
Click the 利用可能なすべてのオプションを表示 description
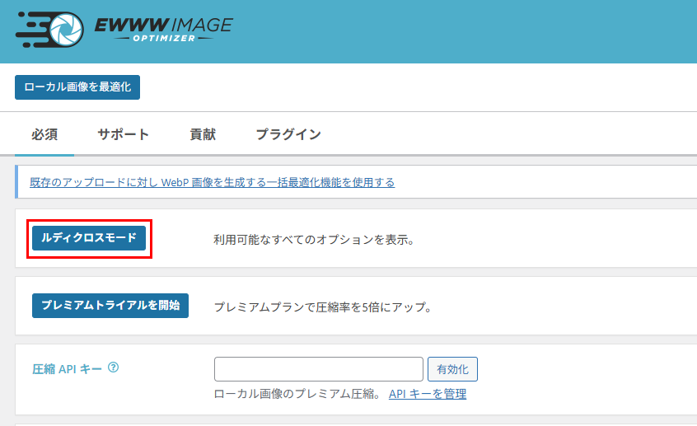pos(314,240)
